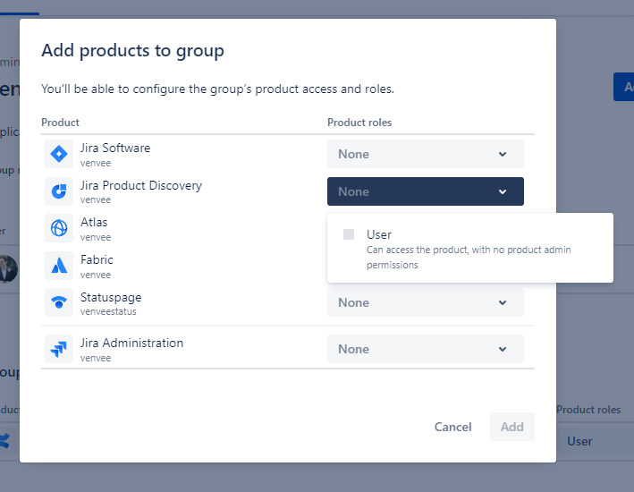Image resolution: width=634 pixels, height=492 pixels.
Task: Collapse the Jira Product Discovery roles dropdown
Action: 426,191
